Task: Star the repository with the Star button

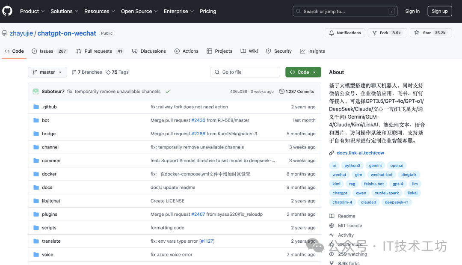Action: [x=431, y=33]
